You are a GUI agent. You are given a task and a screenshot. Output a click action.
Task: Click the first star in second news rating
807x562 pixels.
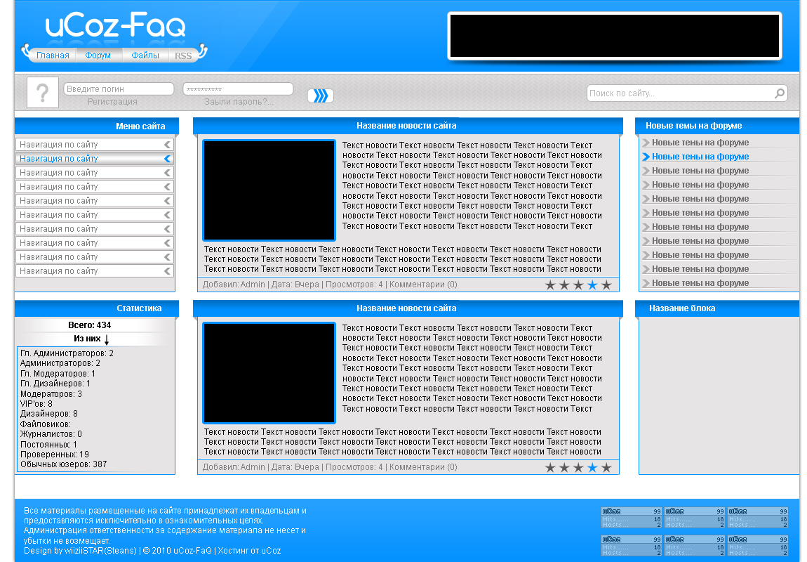pos(550,468)
